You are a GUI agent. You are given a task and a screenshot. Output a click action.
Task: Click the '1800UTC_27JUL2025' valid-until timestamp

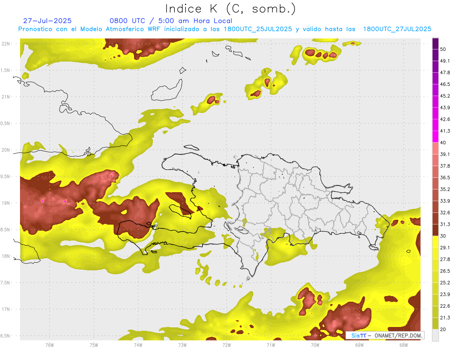397,29
